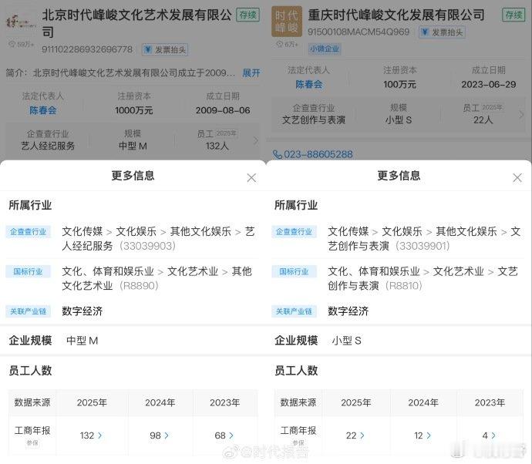This screenshot has height=464, width=532.
Task: Open 陈春会 legal representative in Beijing card
Action: coord(43,110)
